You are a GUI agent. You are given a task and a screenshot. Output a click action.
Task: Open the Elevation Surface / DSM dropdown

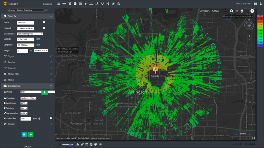(x=28, y=98)
